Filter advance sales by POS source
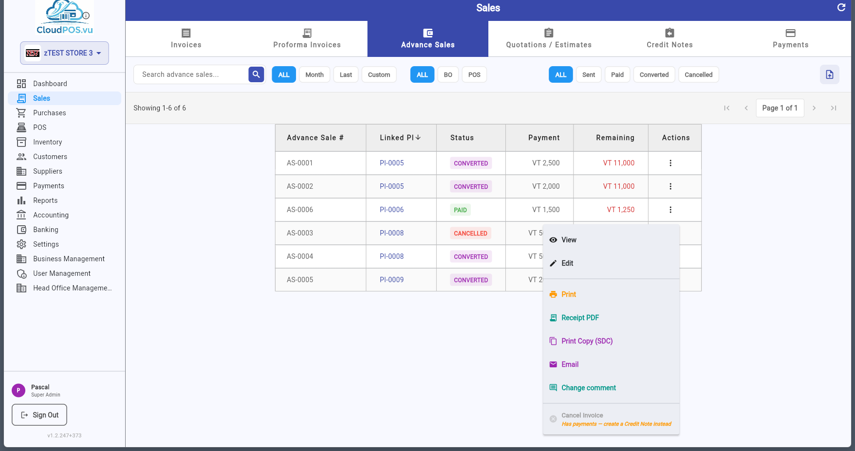The width and height of the screenshot is (855, 451). 474,74
